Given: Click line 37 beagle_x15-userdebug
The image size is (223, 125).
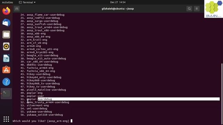Looking at the screenshot, I should (x=39, y=55).
